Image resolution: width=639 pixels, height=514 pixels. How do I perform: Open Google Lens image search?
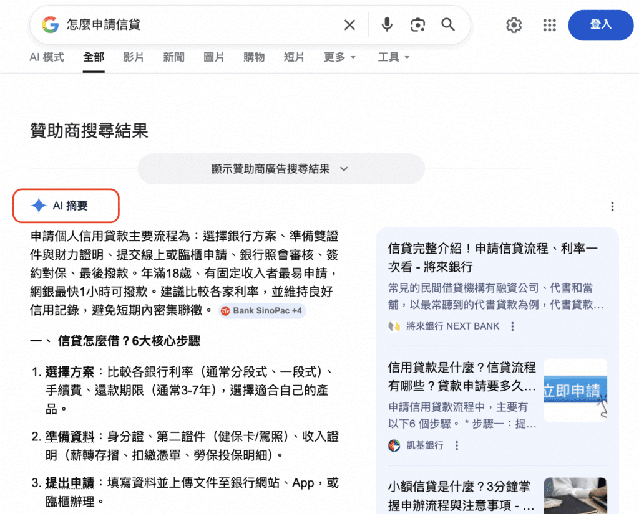point(417,25)
